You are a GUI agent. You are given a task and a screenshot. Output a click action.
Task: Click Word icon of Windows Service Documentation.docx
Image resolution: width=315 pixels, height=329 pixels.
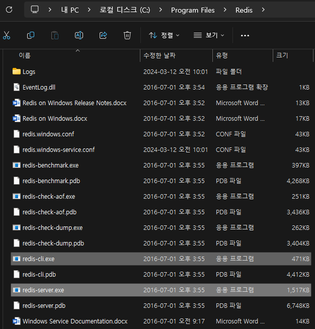coord(17,321)
